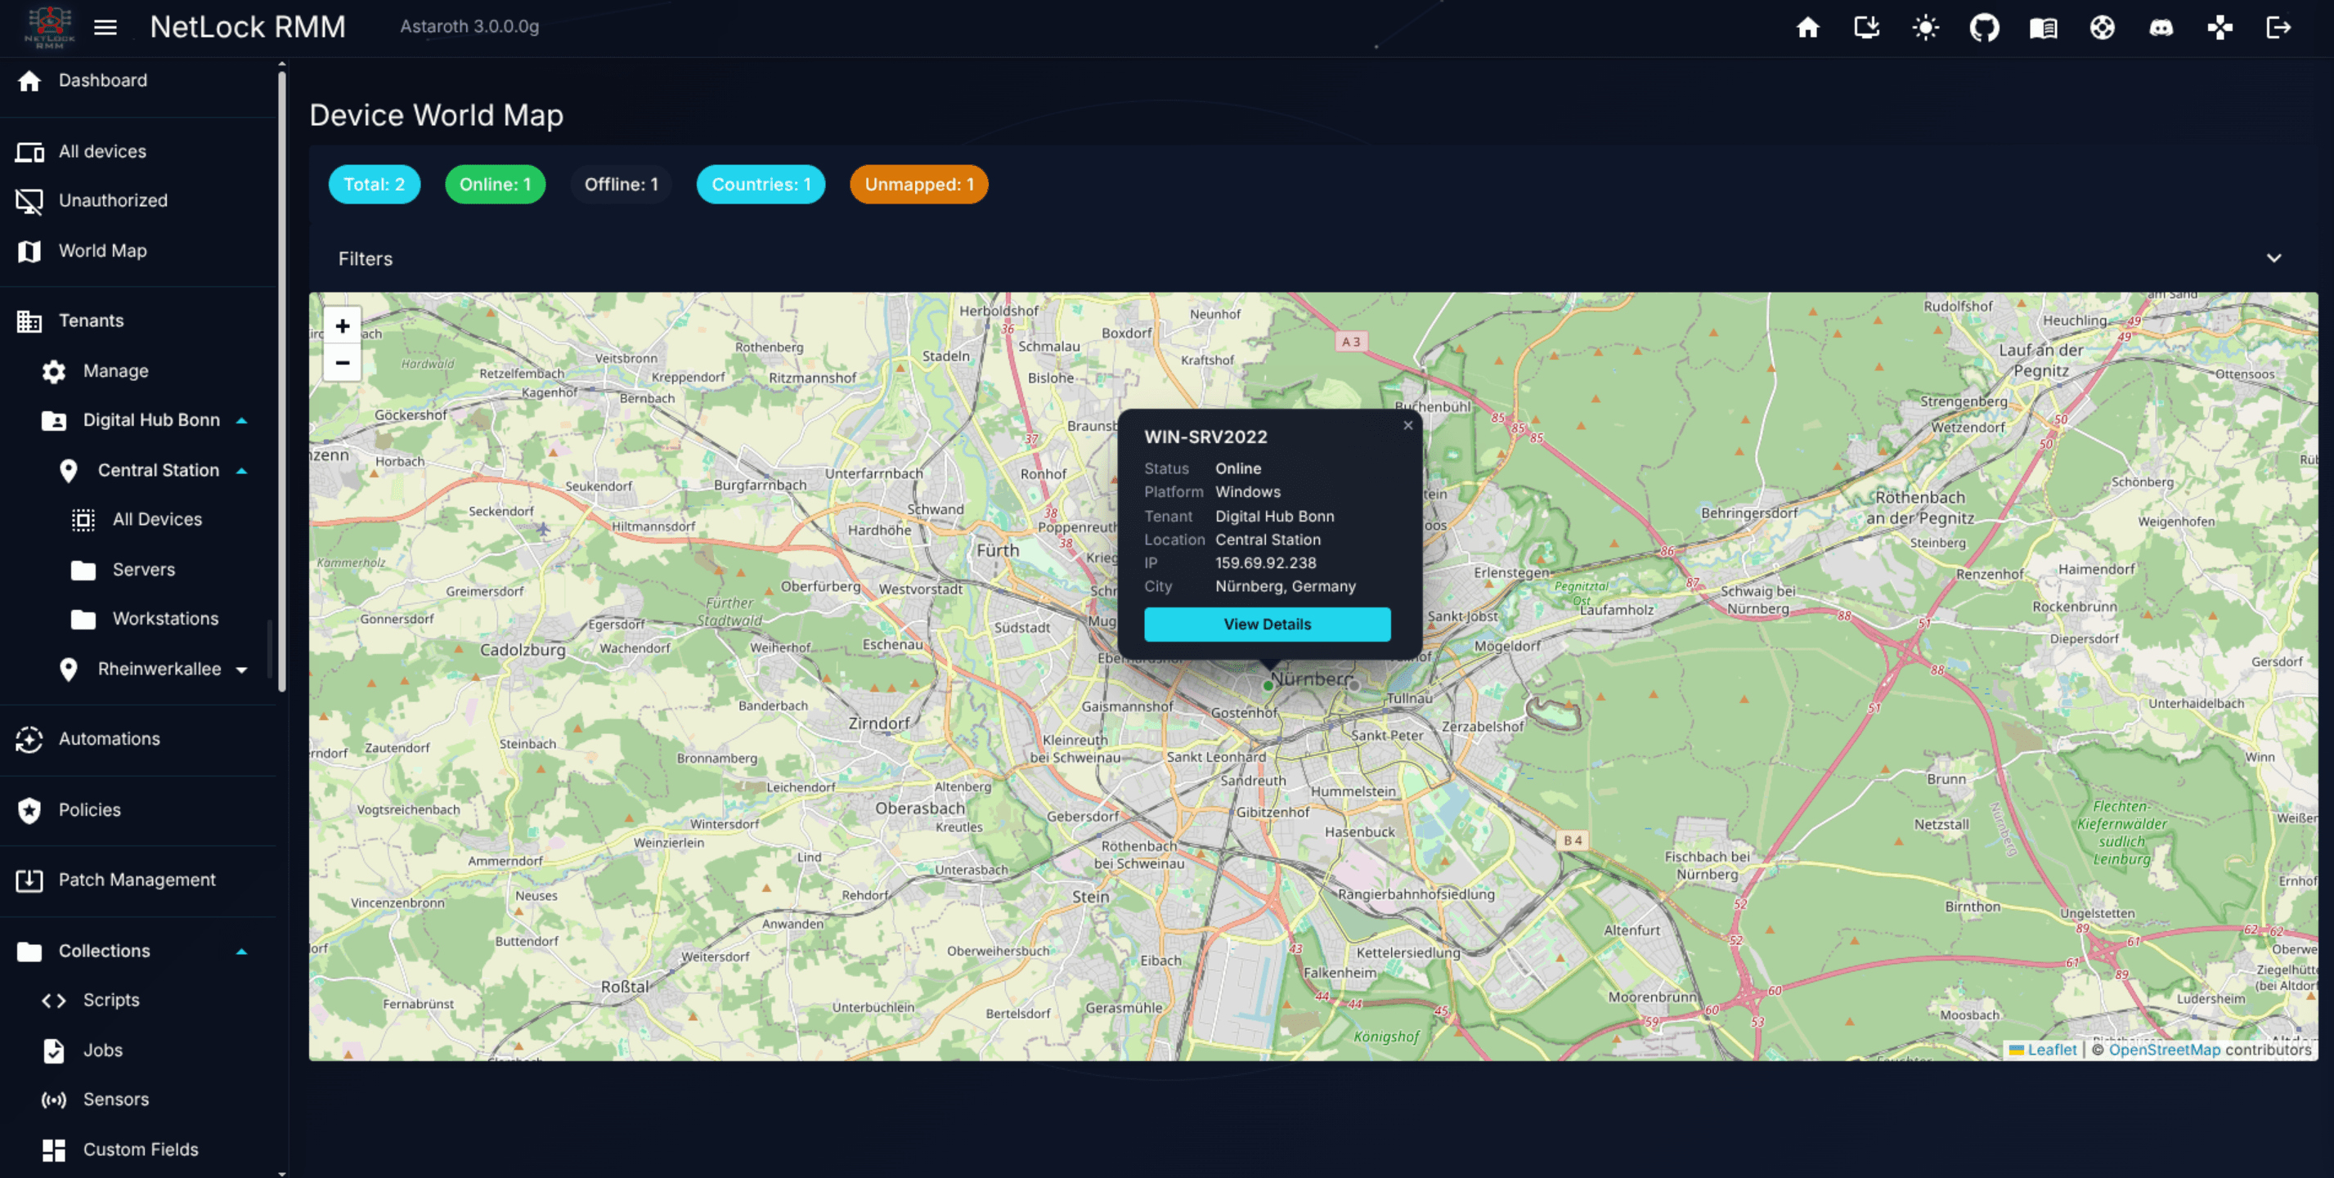
Task: Click the Unmapped: 1 chip
Action: [x=918, y=185]
